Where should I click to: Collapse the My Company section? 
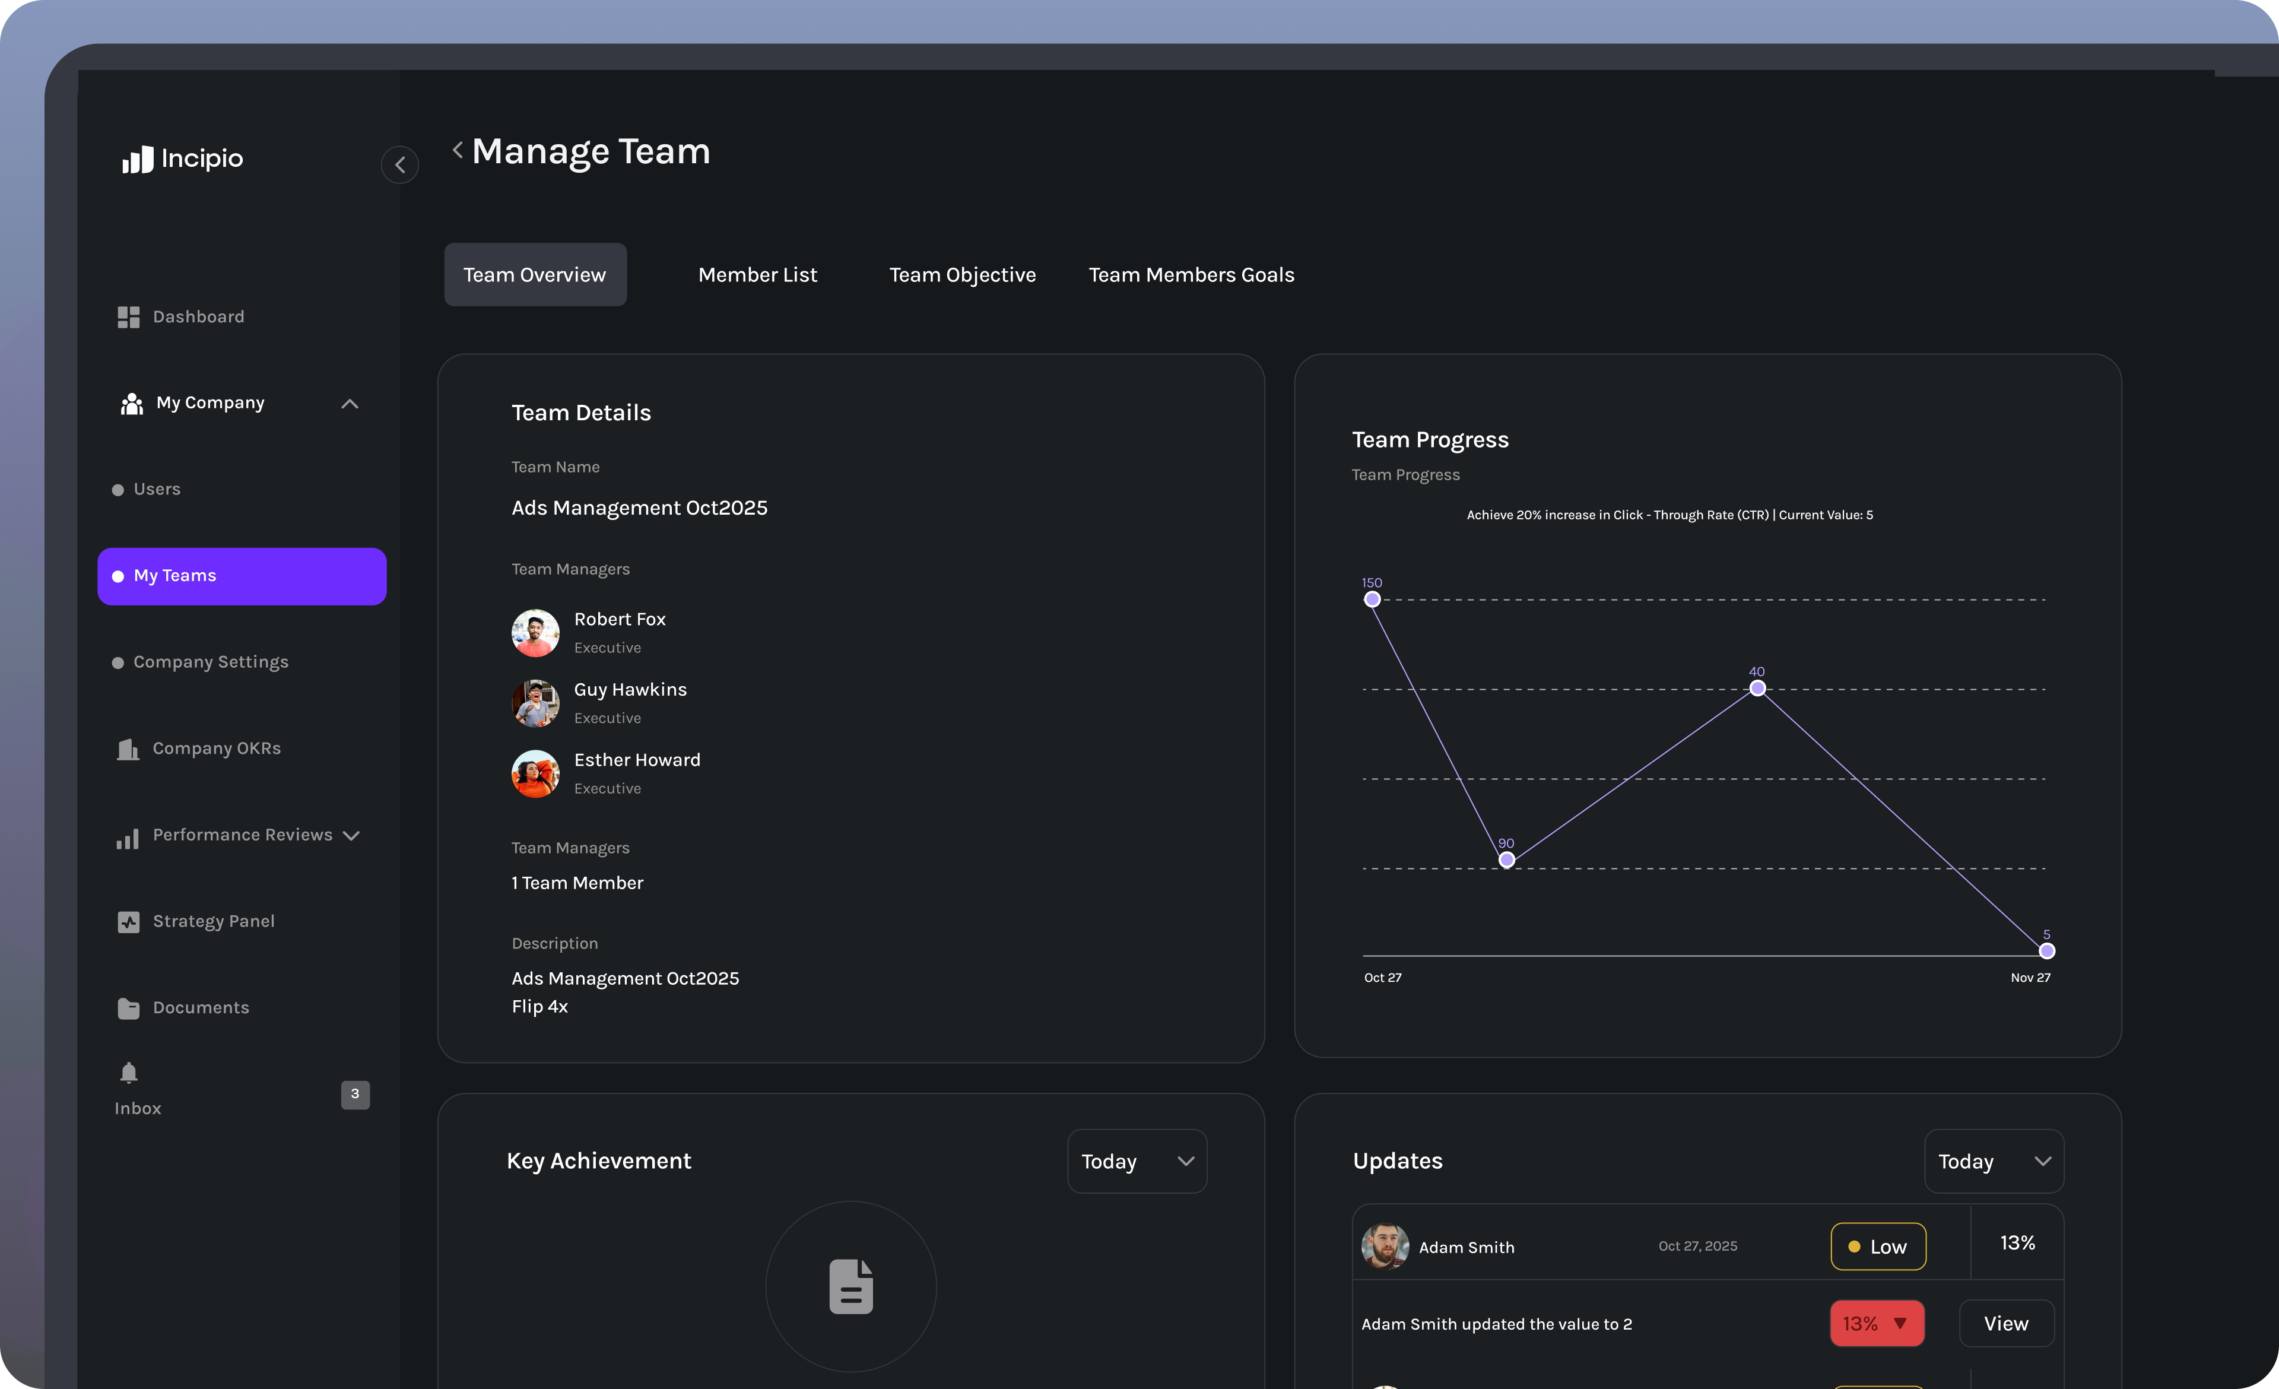tap(351, 403)
